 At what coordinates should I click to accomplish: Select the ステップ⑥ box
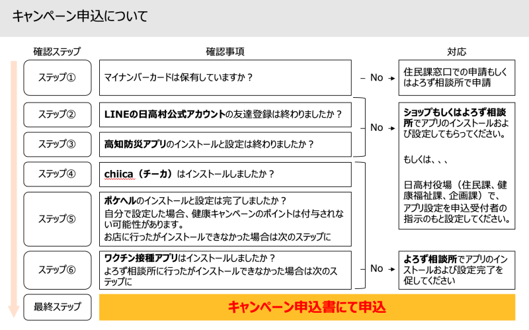57,269
